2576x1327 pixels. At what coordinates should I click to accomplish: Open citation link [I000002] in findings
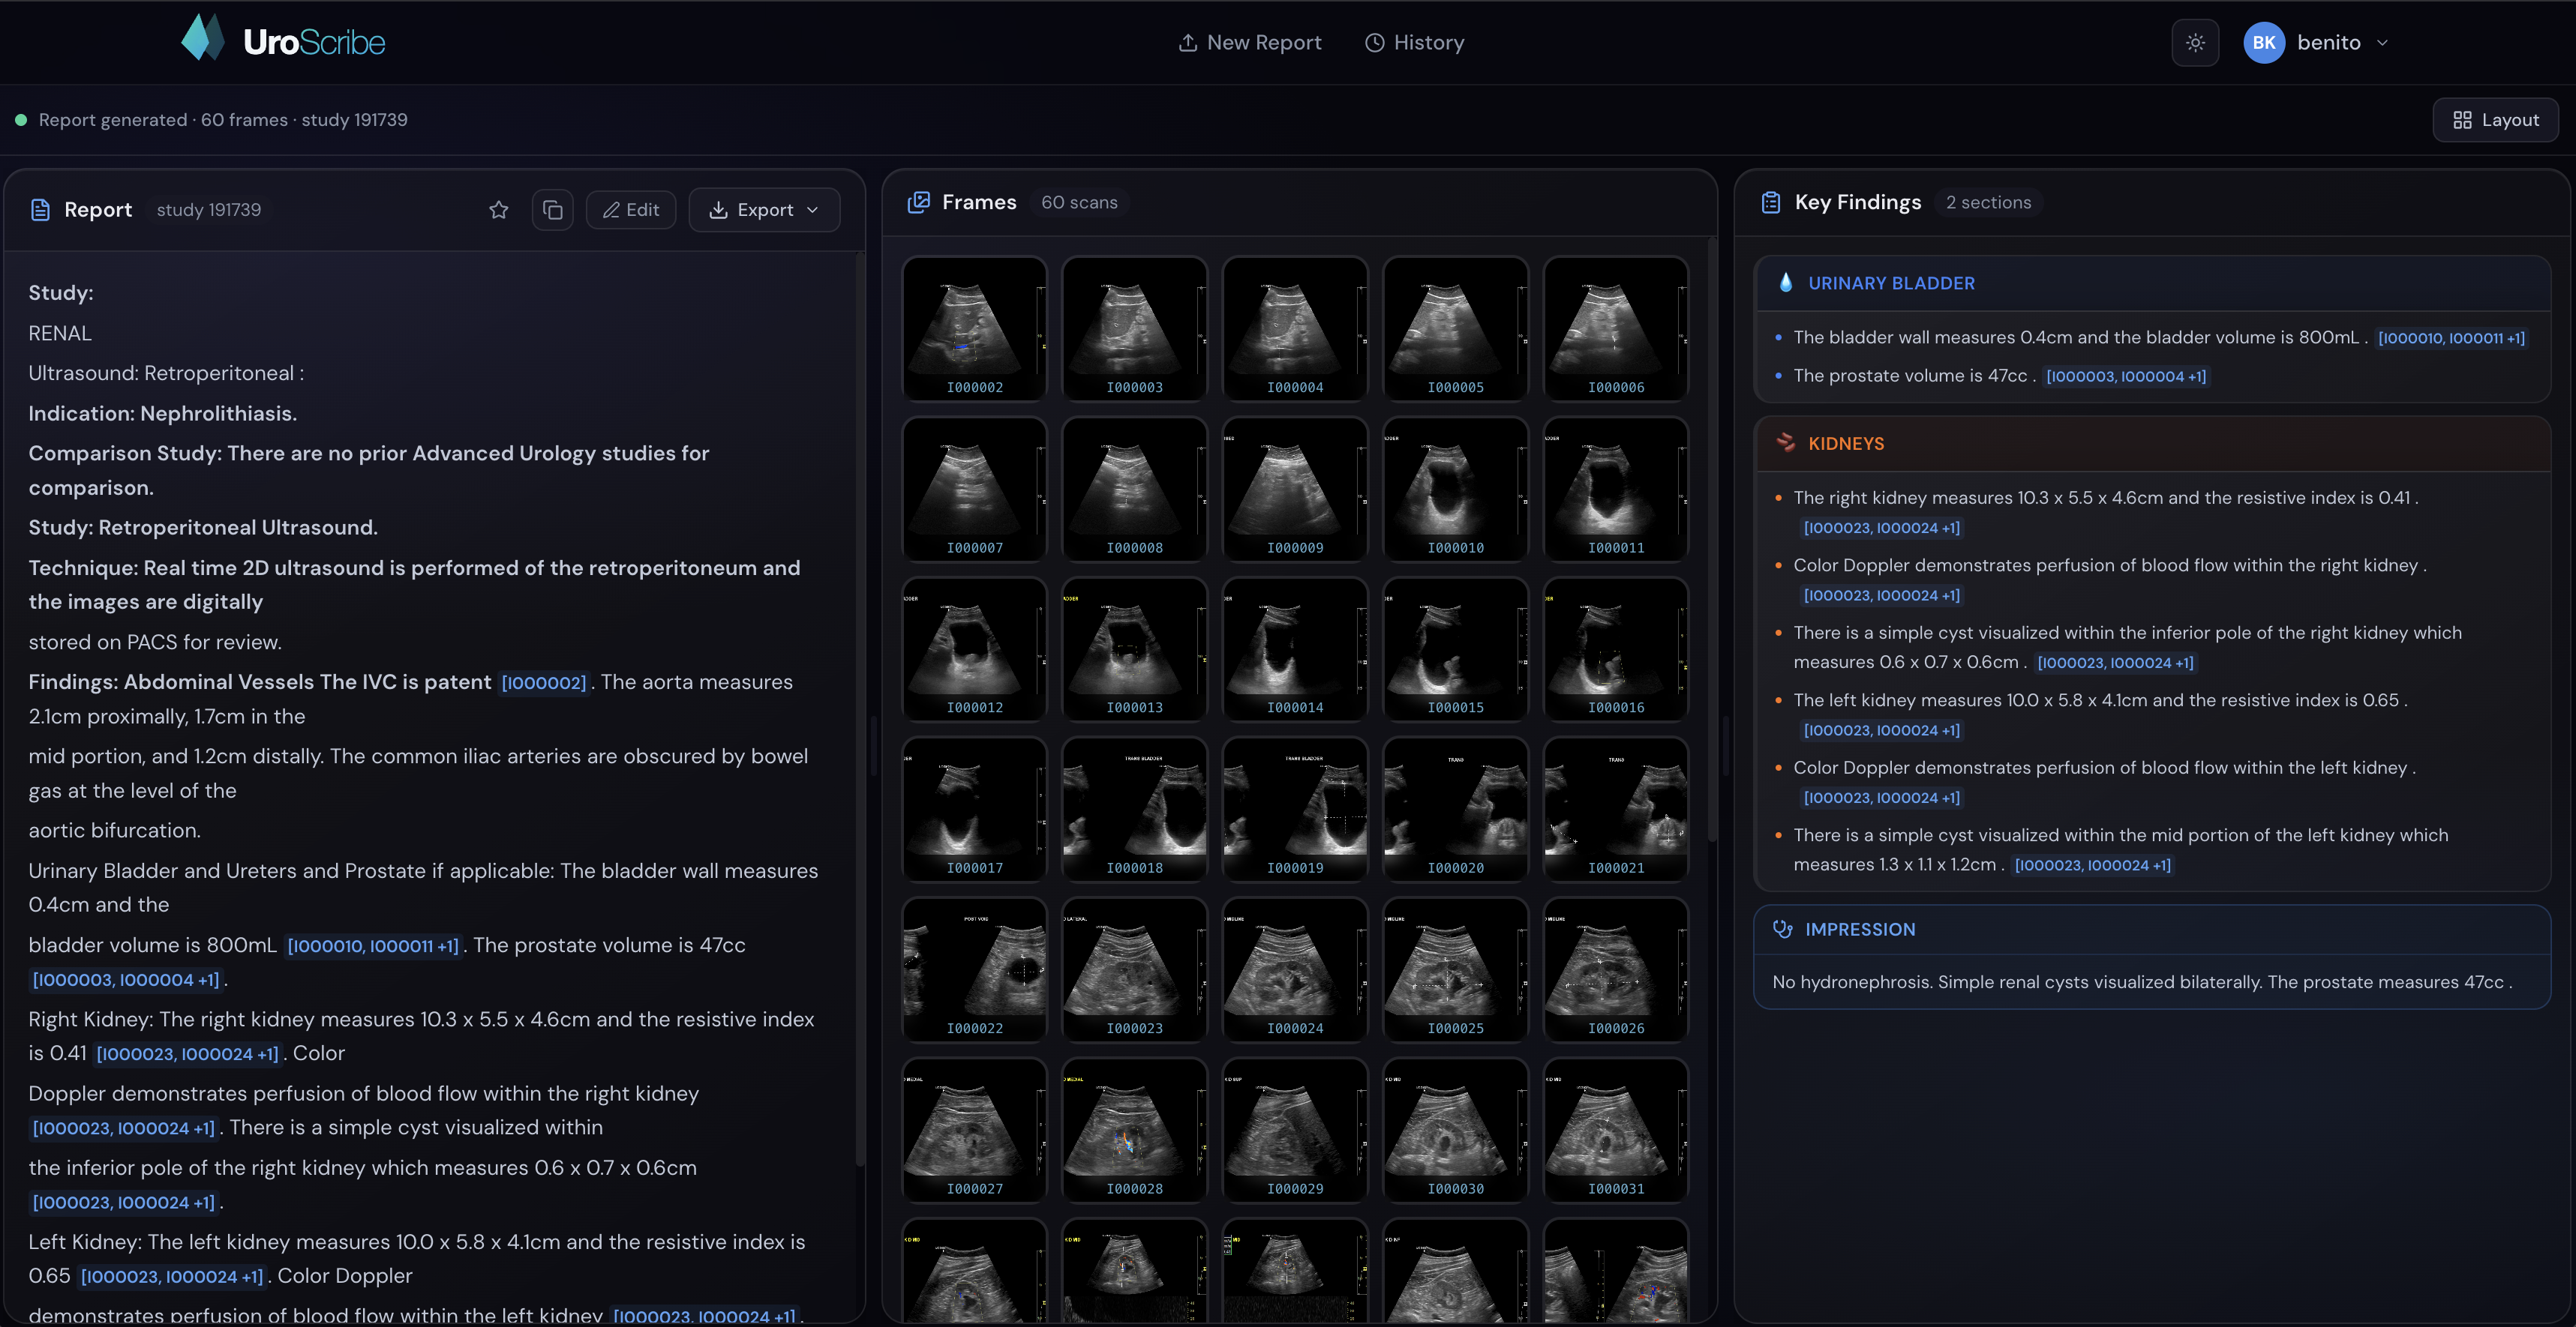click(543, 682)
